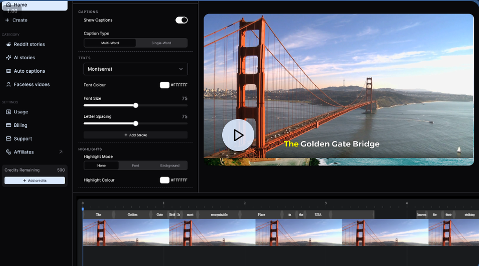This screenshot has height=266, width=479.
Task: Play the Golden Gate Bridge video
Action: (238, 135)
